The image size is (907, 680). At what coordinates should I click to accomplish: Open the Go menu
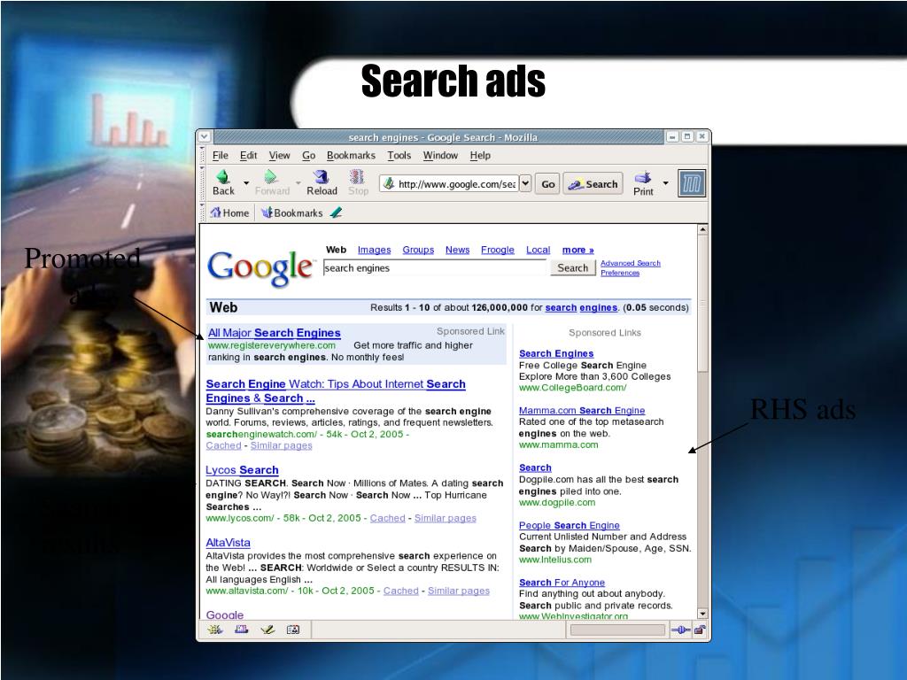click(x=308, y=155)
